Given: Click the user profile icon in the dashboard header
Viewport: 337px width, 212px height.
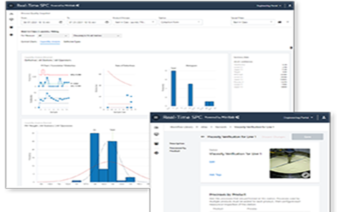Looking at the screenshot, I should 290,6.
